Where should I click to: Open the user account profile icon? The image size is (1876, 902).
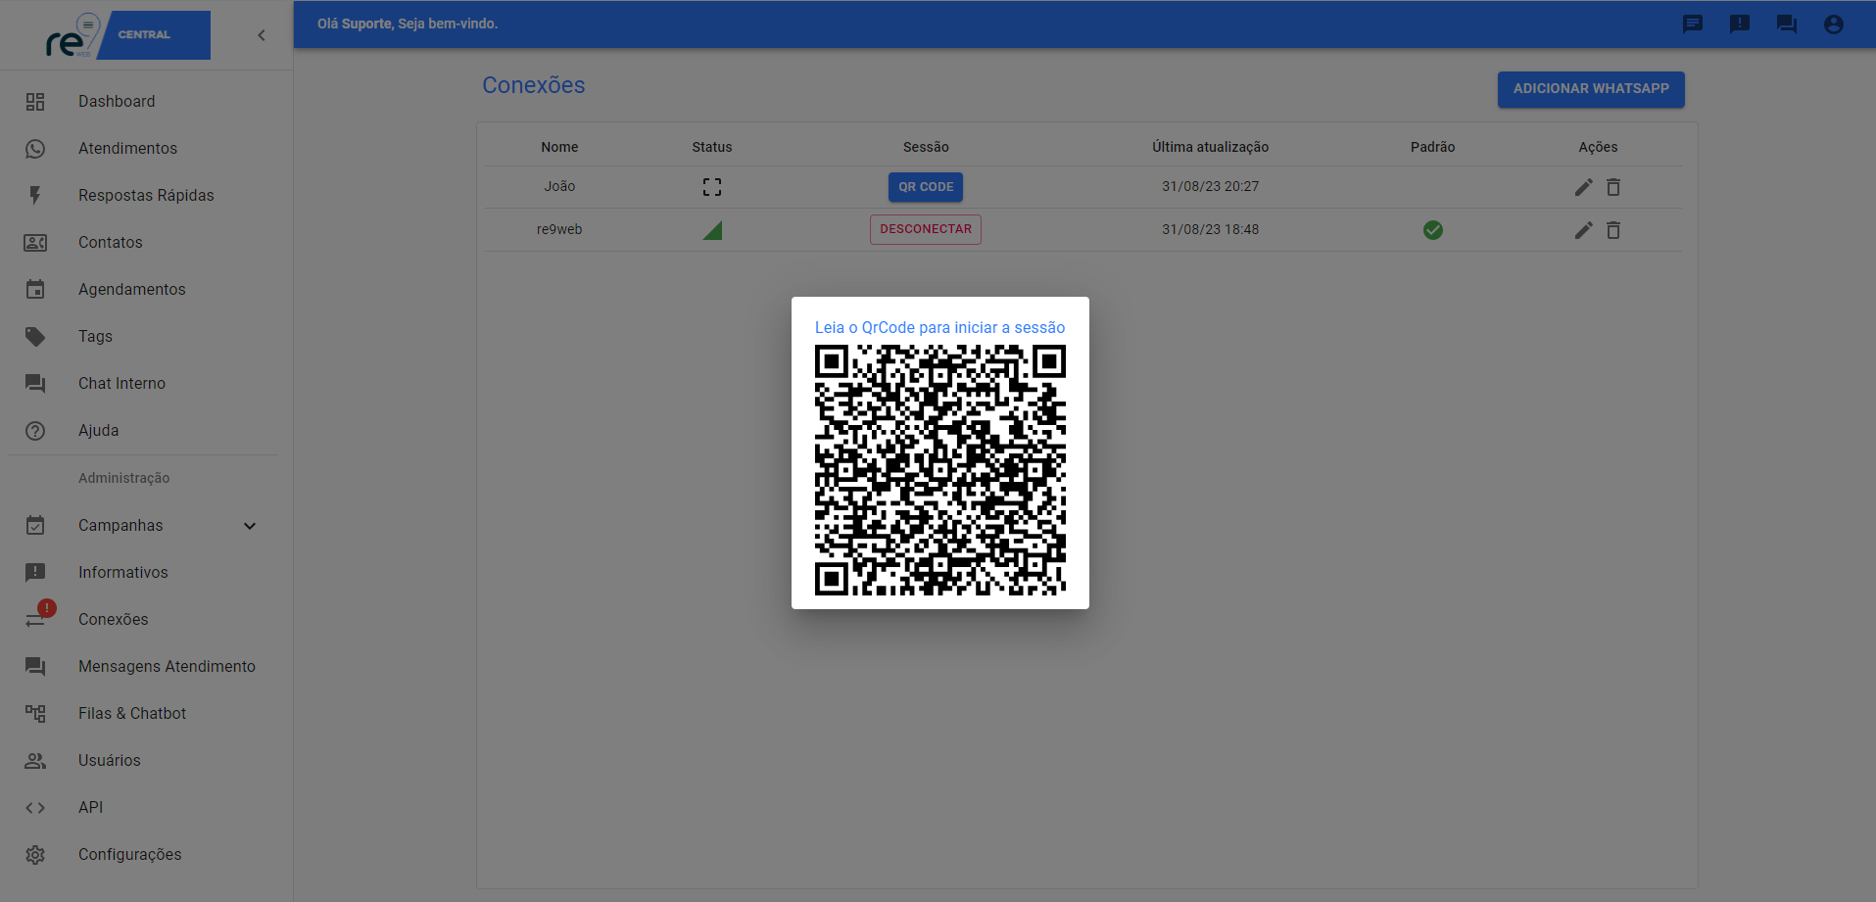click(x=1834, y=24)
